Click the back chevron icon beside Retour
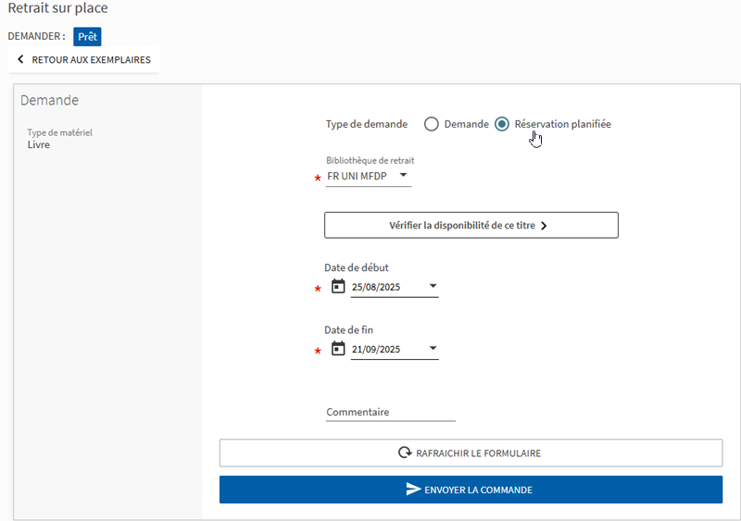The image size is (741, 521). click(20, 60)
